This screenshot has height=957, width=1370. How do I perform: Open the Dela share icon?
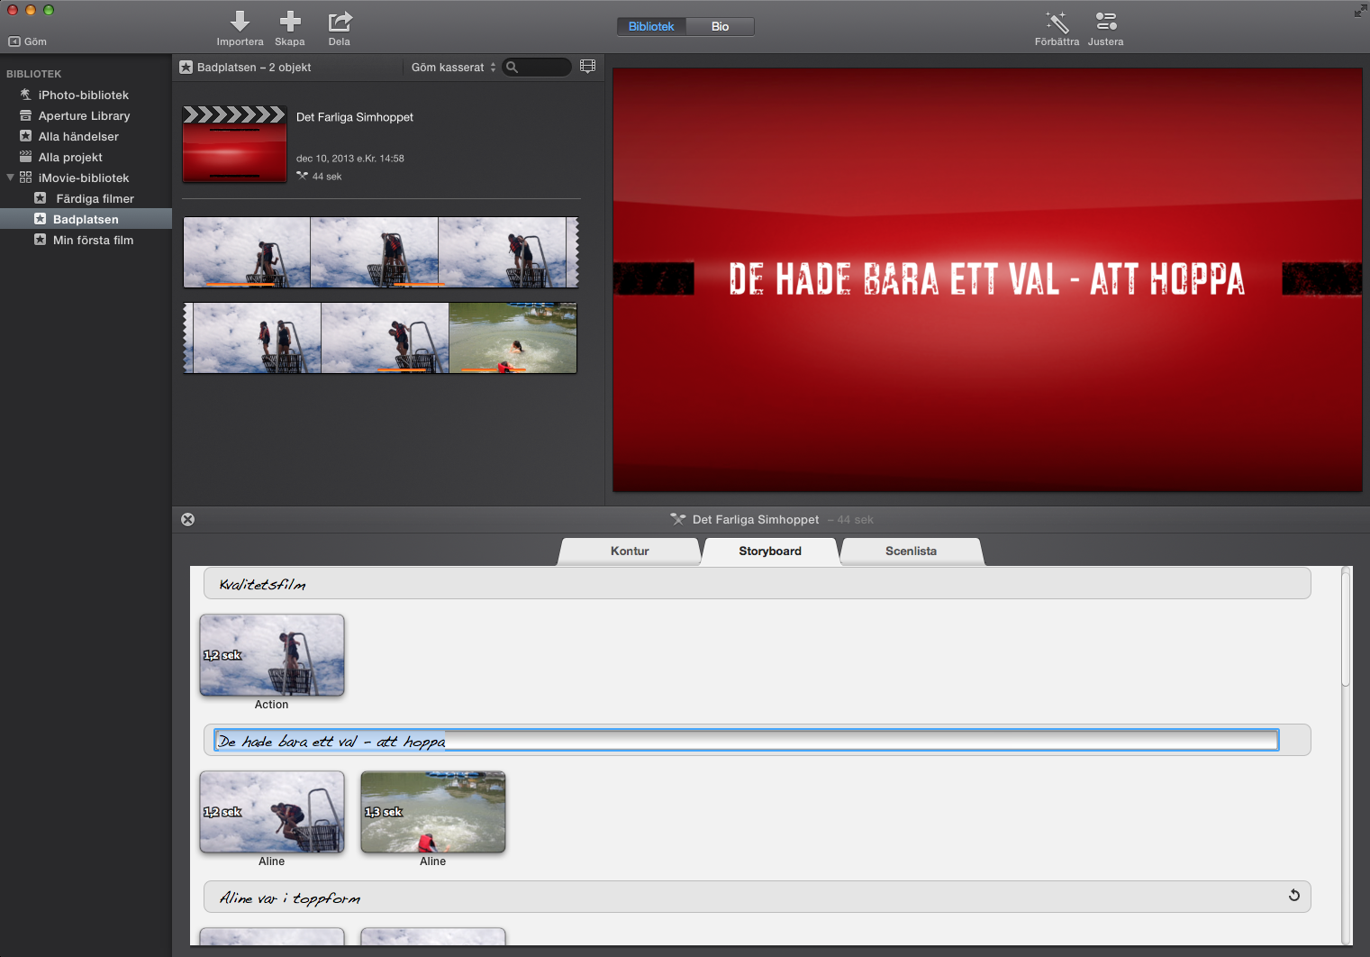pyautogui.click(x=340, y=21)
